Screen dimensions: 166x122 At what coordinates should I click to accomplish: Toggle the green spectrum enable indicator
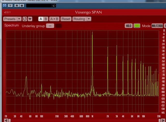[137, 26]
